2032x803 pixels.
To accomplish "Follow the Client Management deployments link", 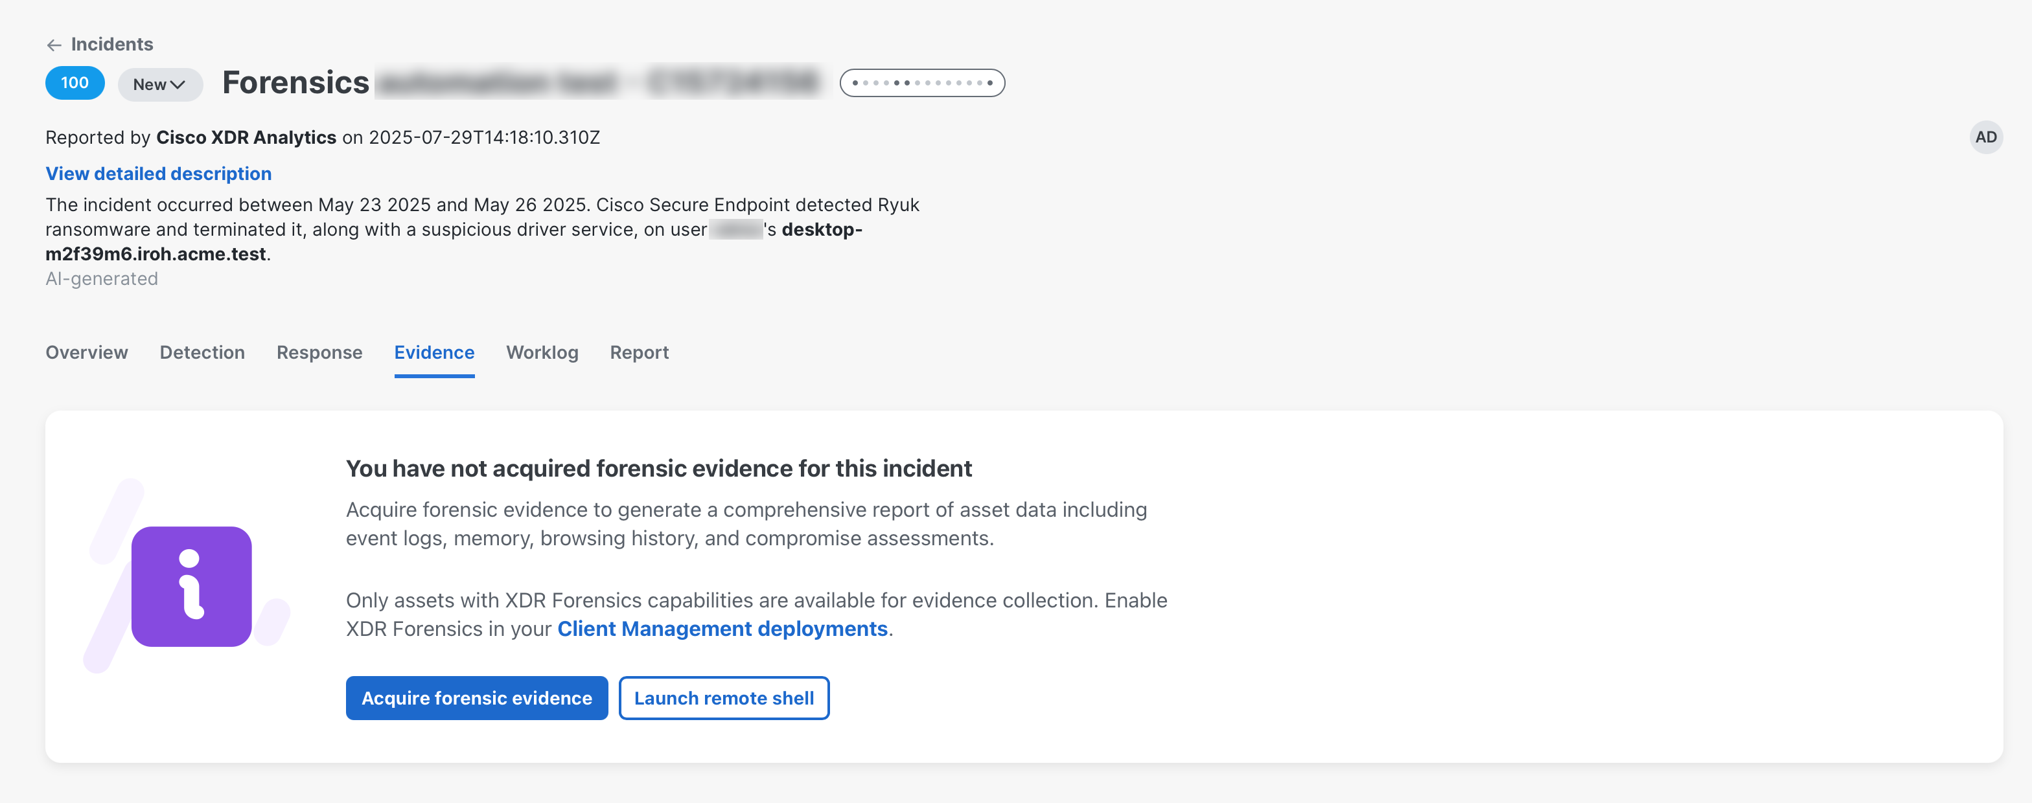I will pos(722,629).
